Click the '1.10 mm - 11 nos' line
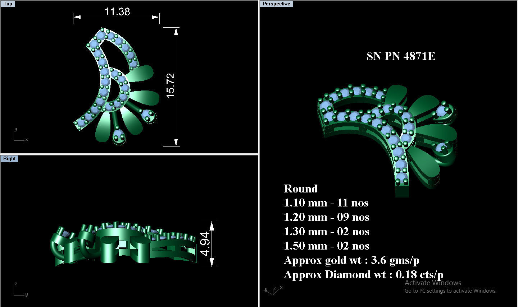The height and width of the screenshot is (307, 518). tap(326, 203)
